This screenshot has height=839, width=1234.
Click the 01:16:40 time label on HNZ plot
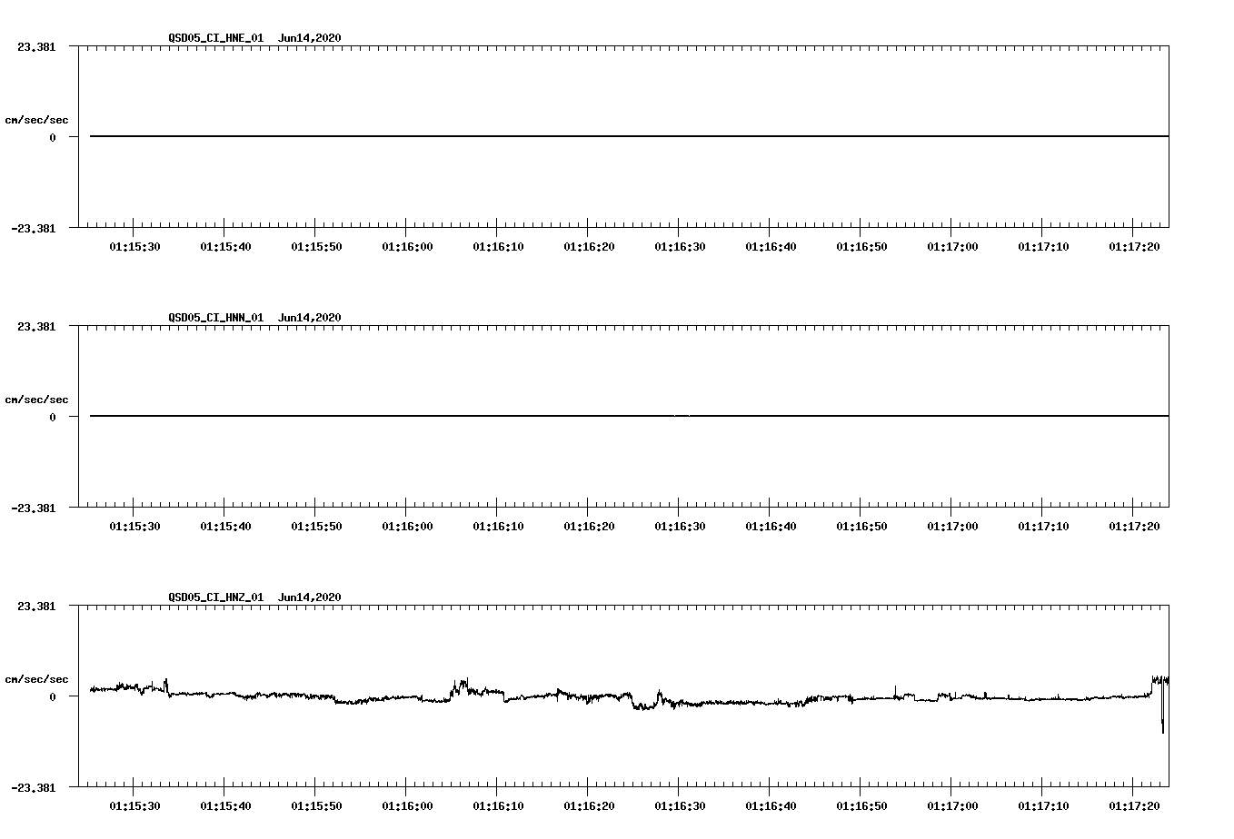[771, 806]
